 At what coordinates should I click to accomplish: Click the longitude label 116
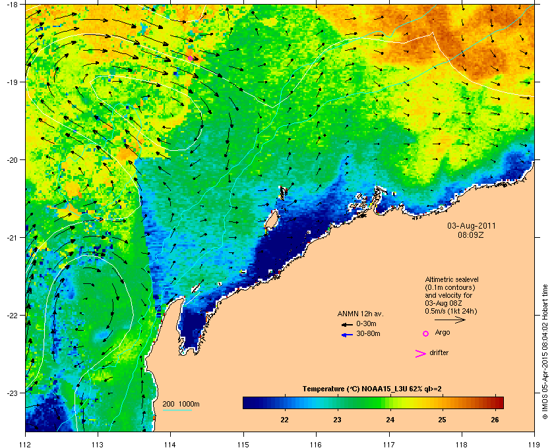click(x=316, y=445)
